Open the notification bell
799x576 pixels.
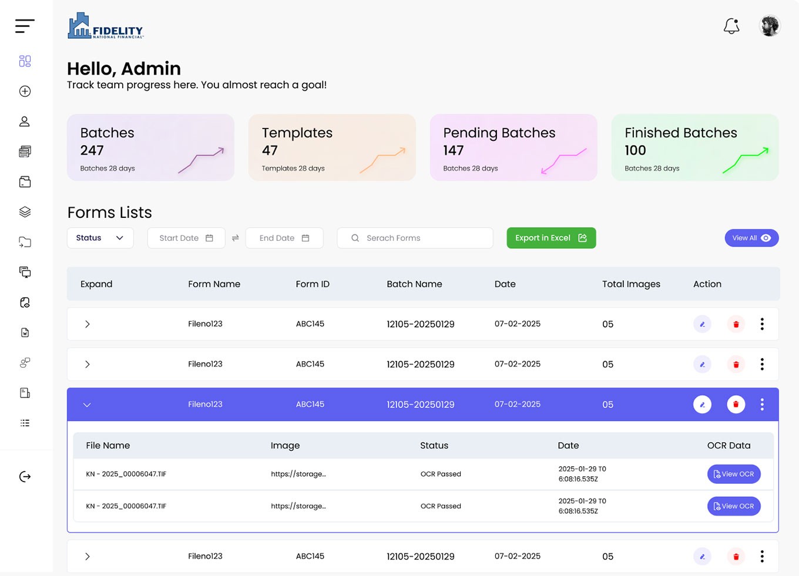pos(731,26)
